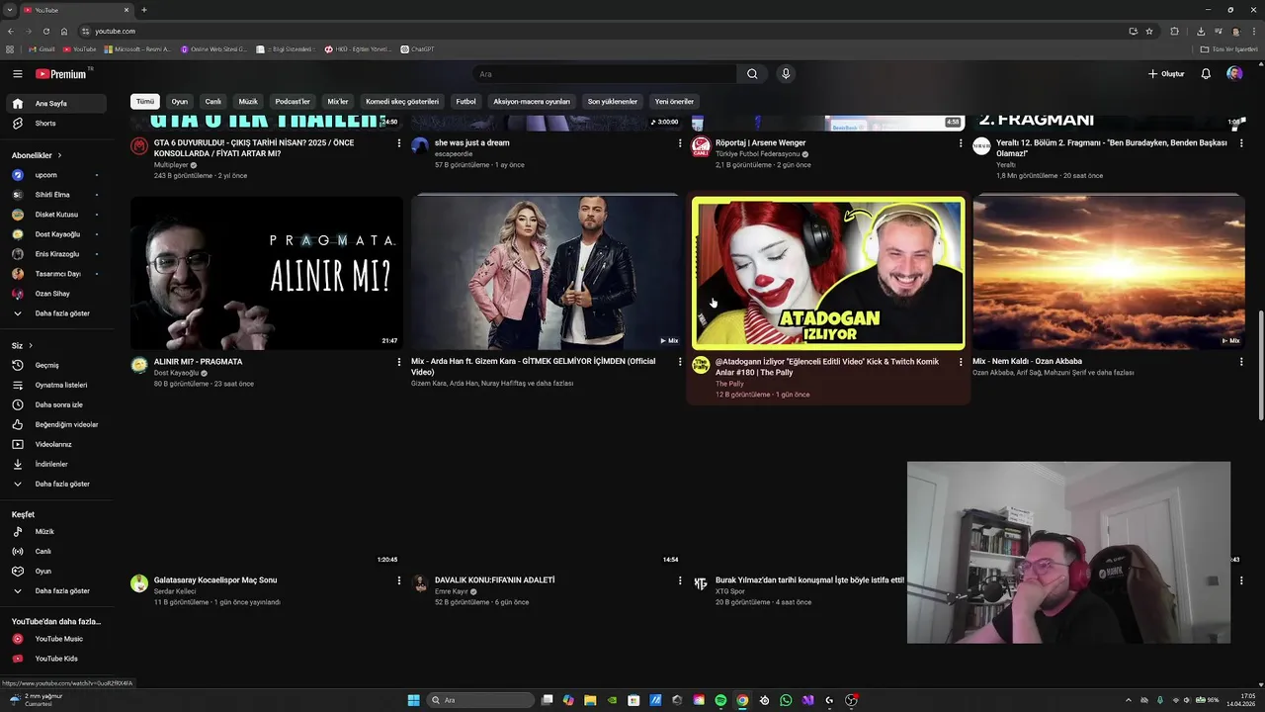Screen dimensions: 1265x712
Task: Open Chrome three-dot menu
Action: pyautogui.click(x=1253, y=31)
